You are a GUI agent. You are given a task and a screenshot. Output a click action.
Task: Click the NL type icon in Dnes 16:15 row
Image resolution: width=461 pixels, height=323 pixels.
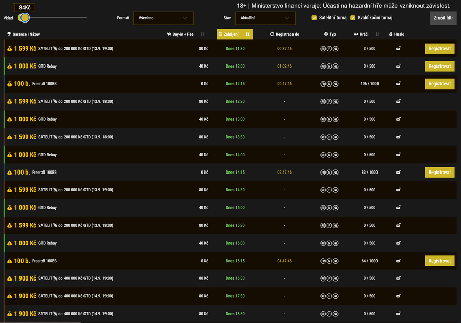click(336, 261)
